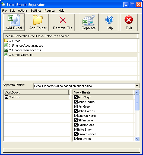143x155 pixels.
Task: Open the Actions menu
Action: (23, 11)
